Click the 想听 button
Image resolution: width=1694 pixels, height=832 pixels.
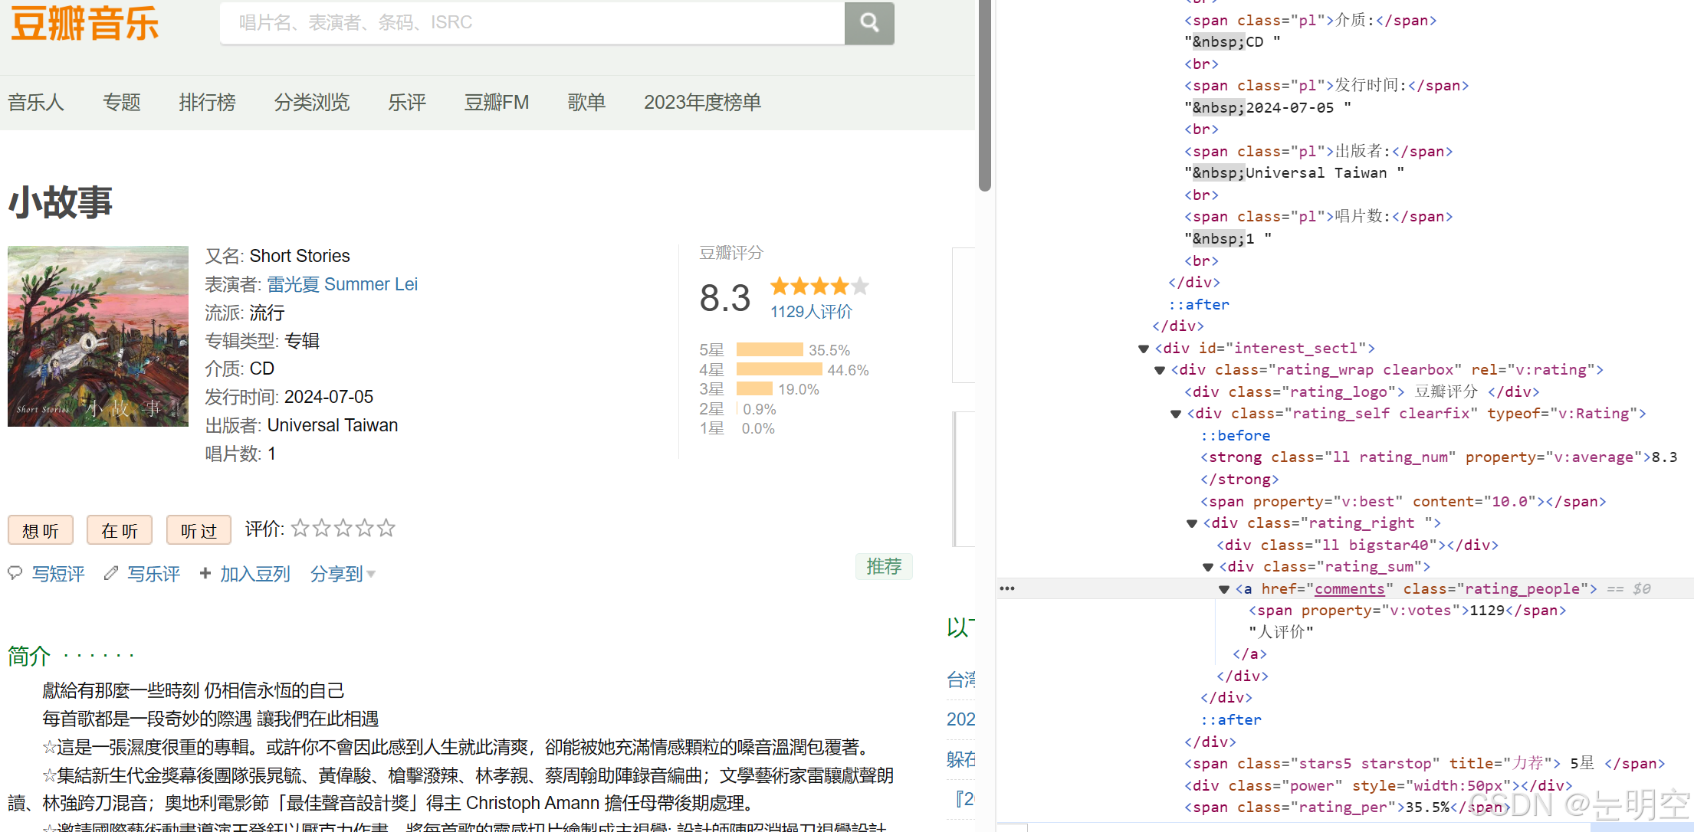coord(41,530)
